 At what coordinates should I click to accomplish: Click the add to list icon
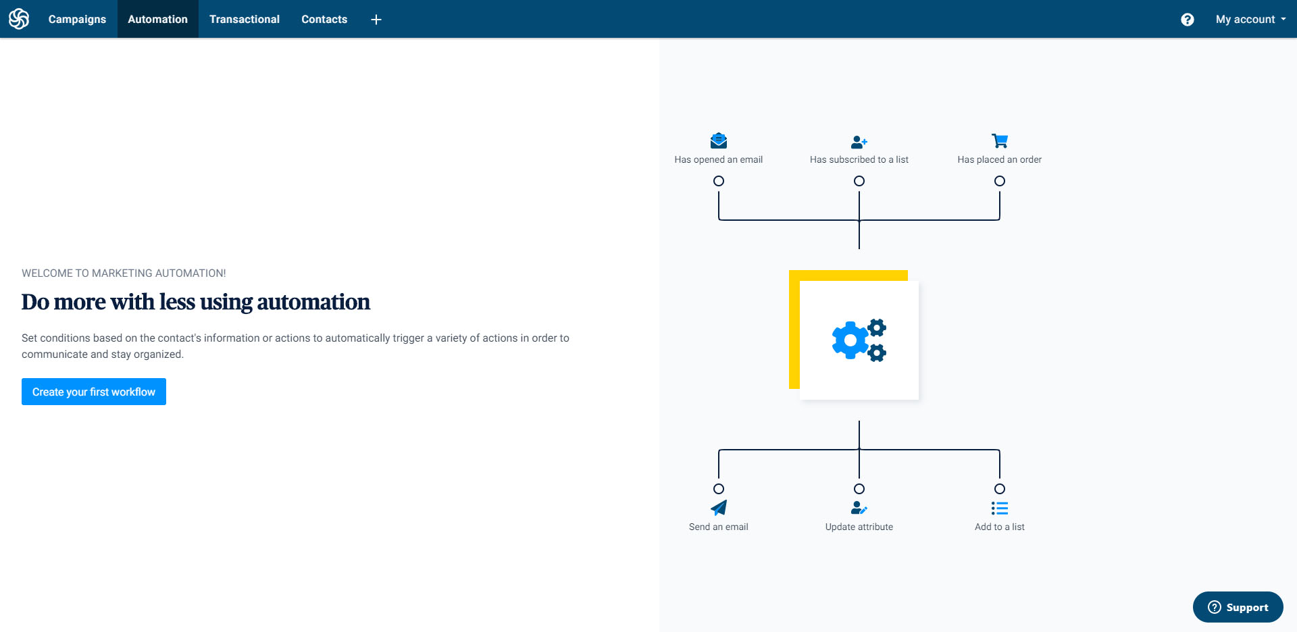1000,508
